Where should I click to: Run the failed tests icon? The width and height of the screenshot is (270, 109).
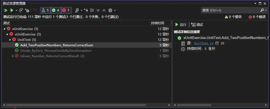(x=27, y=10)
